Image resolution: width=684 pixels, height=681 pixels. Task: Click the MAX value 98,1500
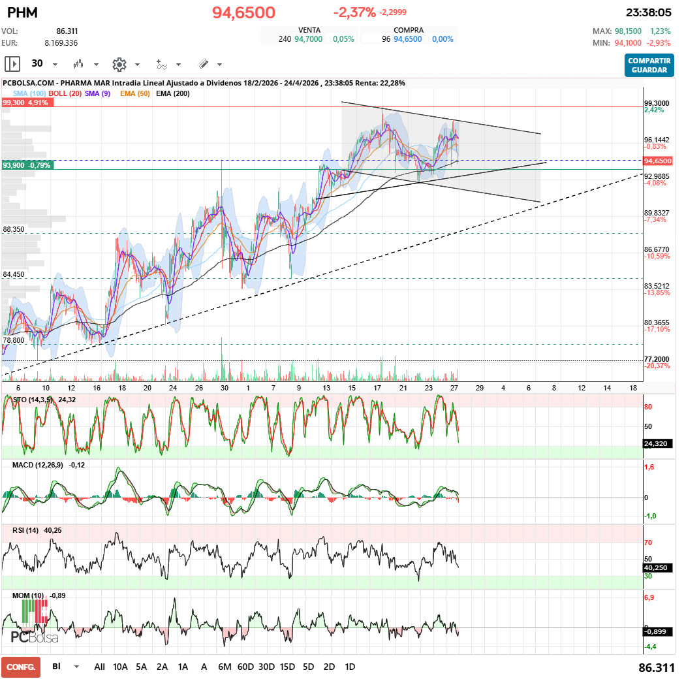point(628,31)
